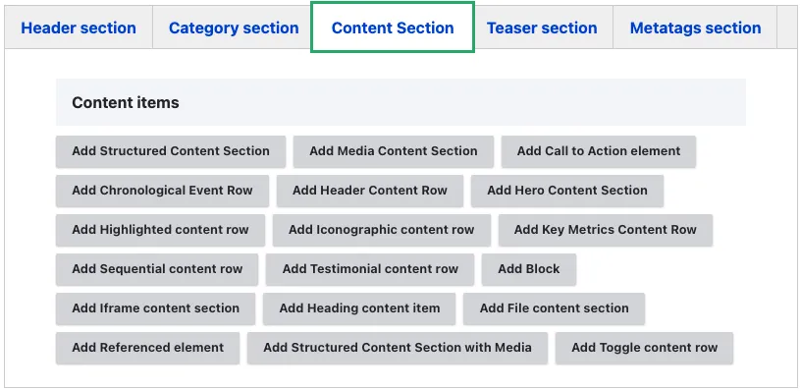Add a Sequential content row
The image size is (800, 391).
(157, 269)
